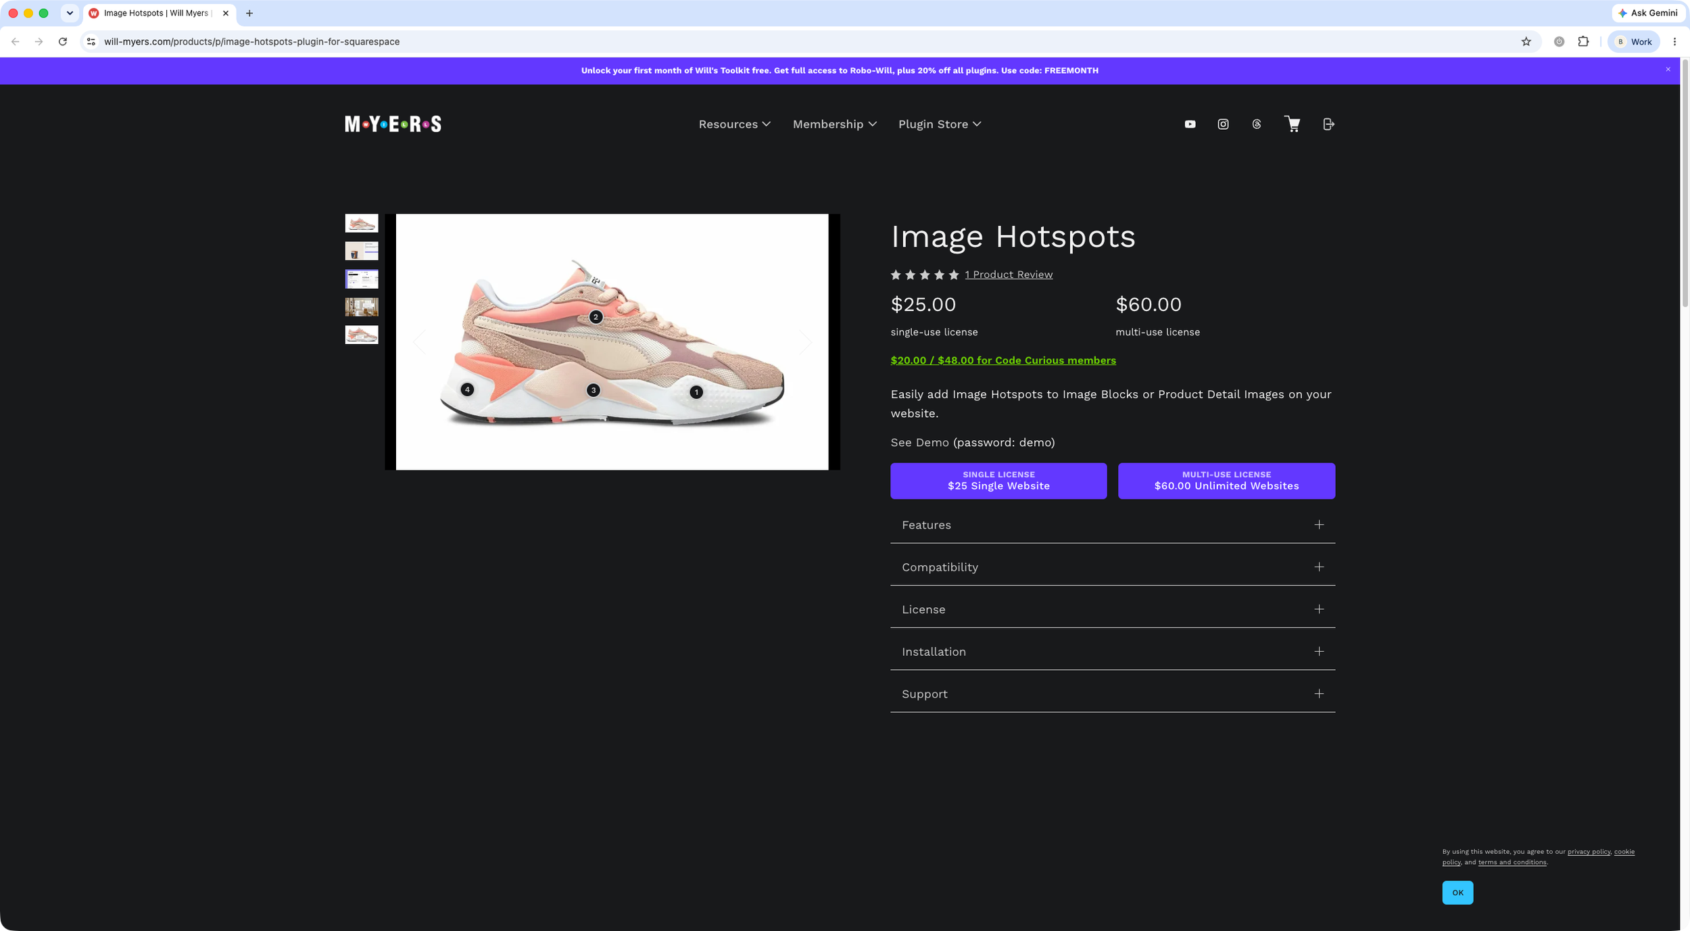Select the last shoe thumbnail
1690x931 pixels.
pos(362,335)
